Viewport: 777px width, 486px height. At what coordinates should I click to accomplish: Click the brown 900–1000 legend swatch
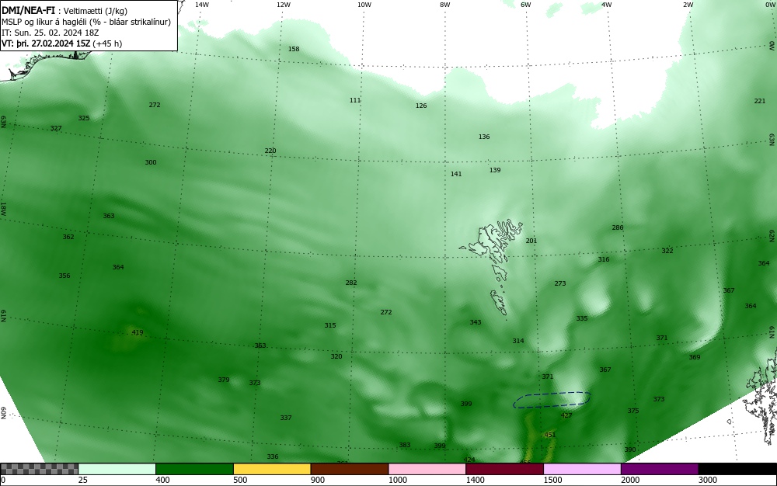pos(350,469)
